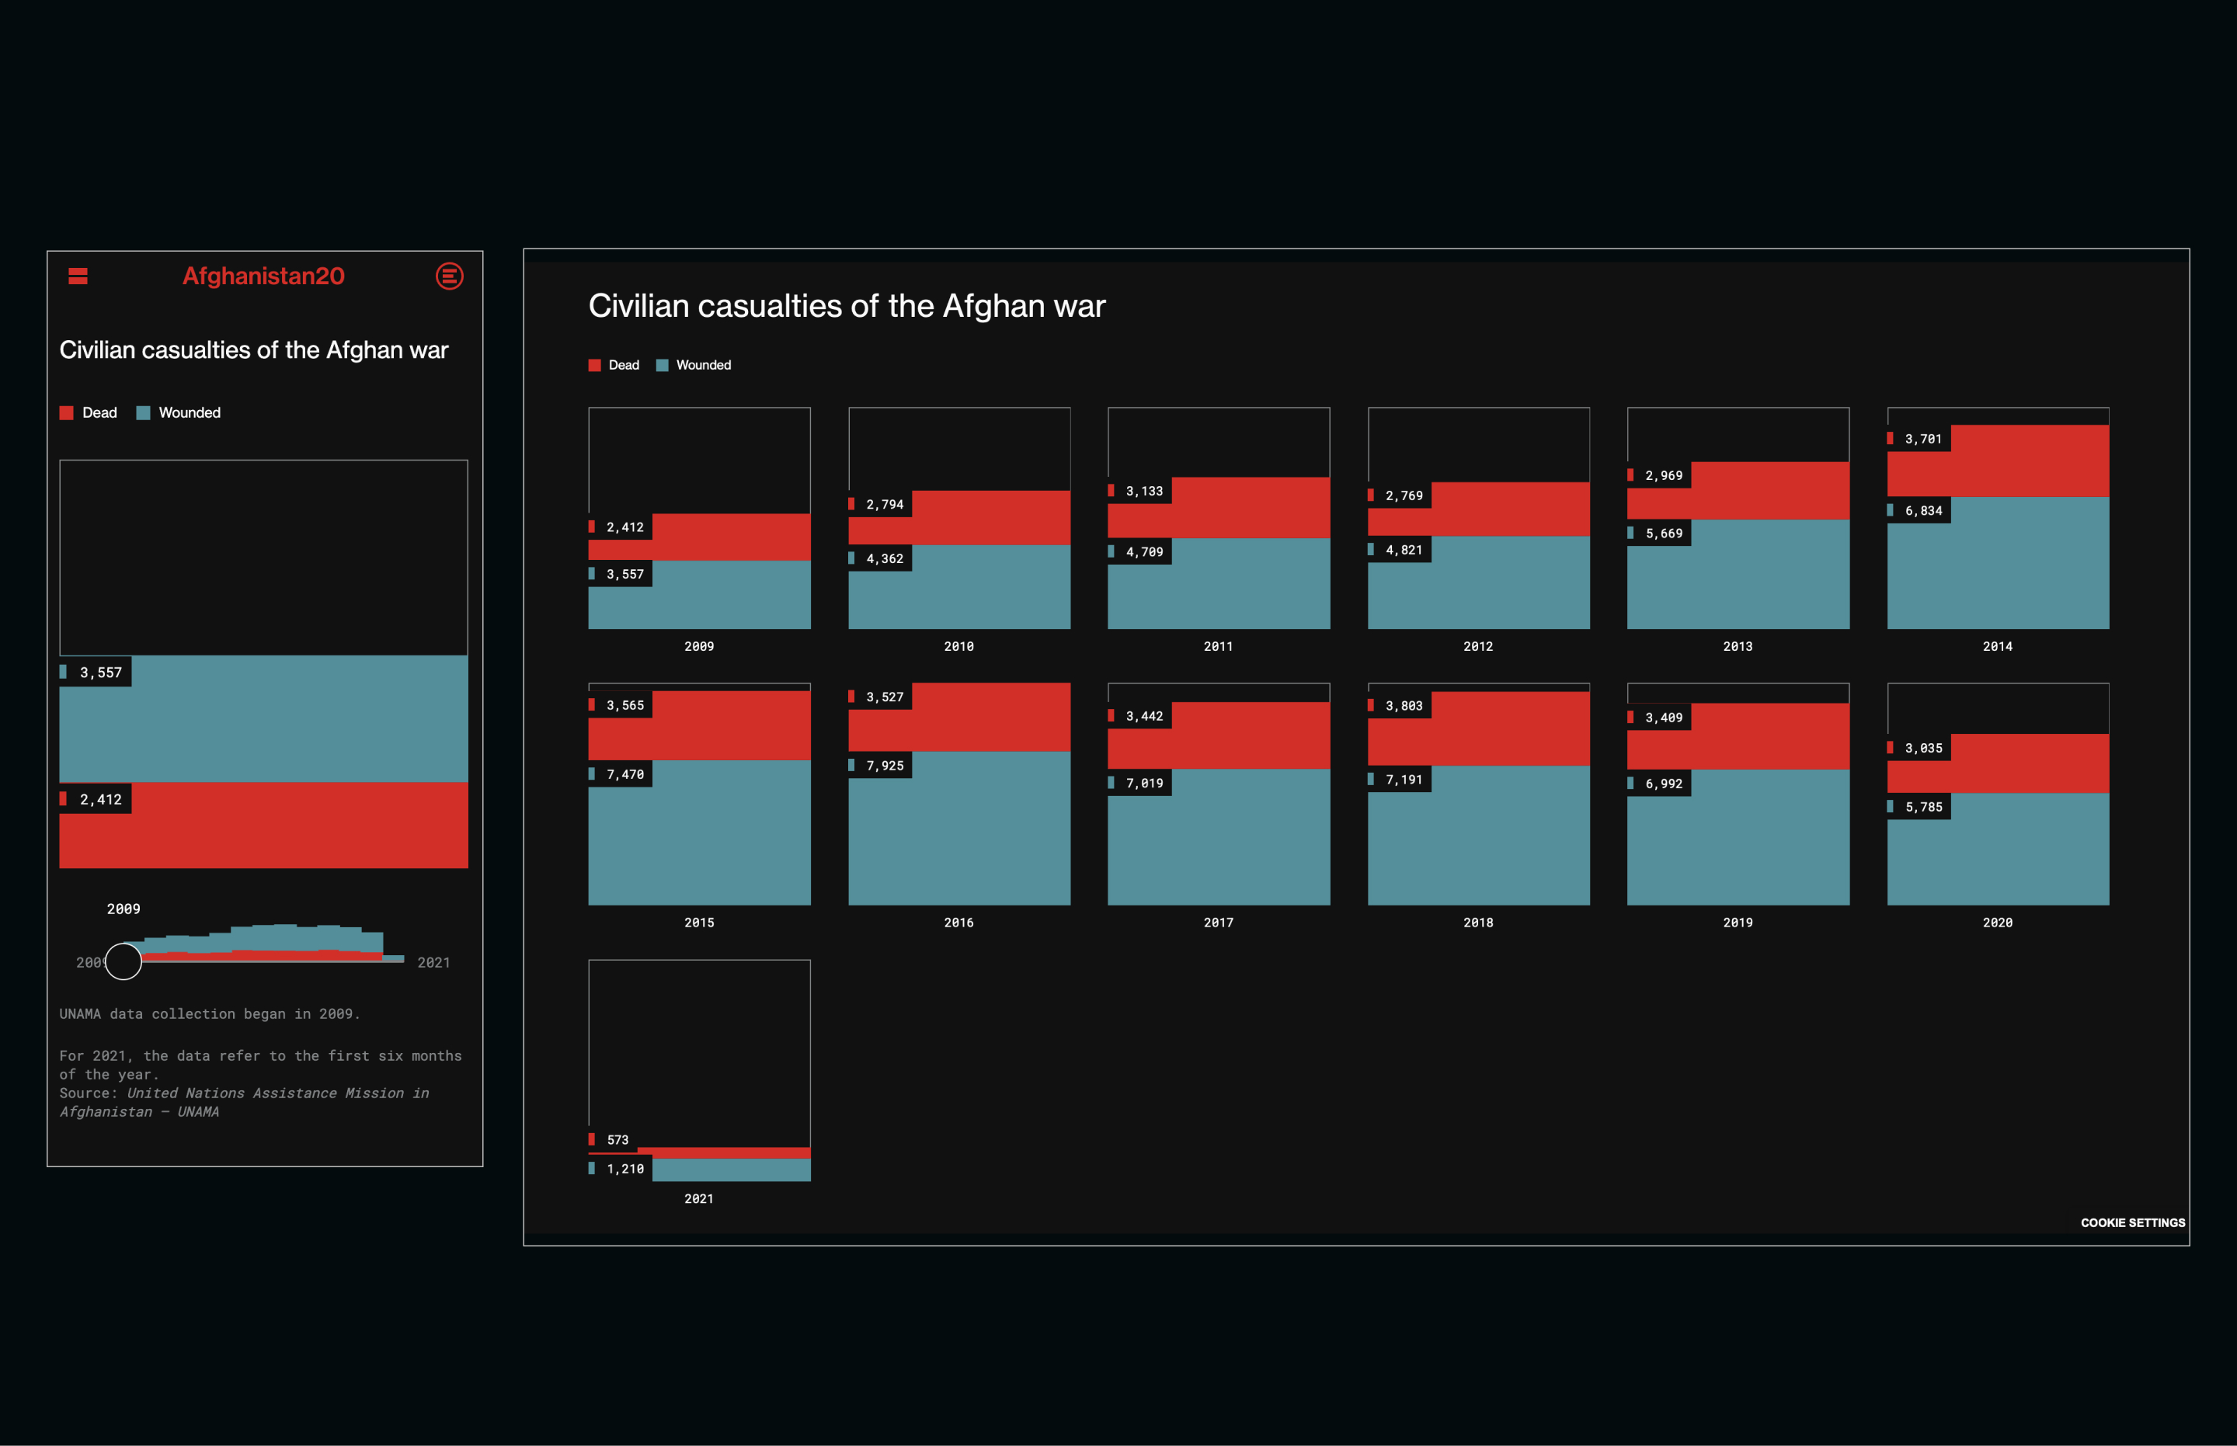
Task: Click the teal Wounded legend square in sidebar
Action: point(142,412)
